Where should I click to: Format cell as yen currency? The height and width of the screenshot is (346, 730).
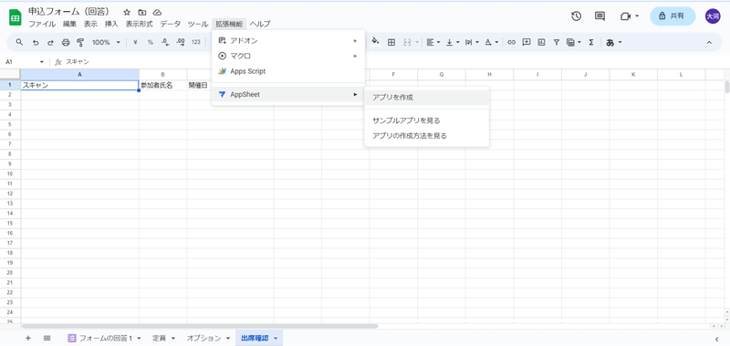coord(135,42)
